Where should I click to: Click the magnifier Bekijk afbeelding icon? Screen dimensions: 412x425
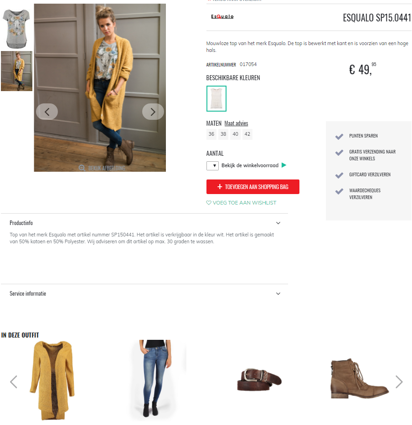82,168
